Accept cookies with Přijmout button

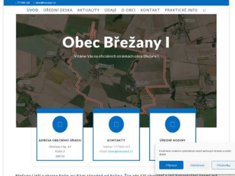[x=171, y=165]
